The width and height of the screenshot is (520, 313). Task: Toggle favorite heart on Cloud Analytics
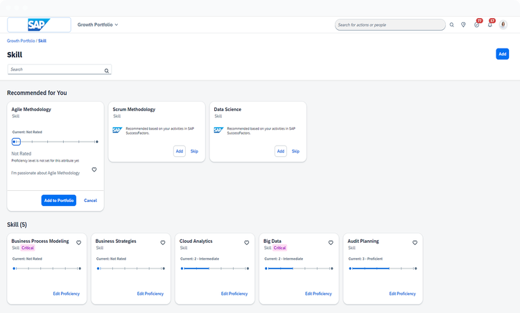[x=247, y=243]
